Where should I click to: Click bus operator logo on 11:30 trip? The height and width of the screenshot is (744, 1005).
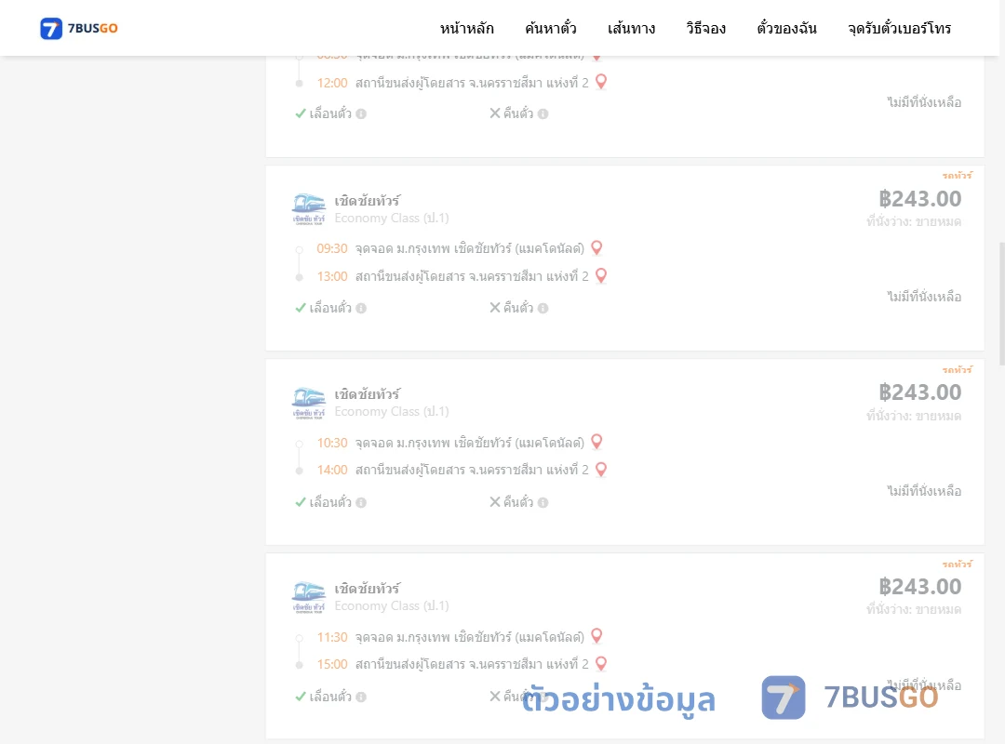coord(308,597)
